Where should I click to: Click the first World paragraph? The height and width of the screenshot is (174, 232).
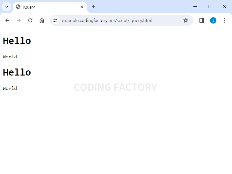pyautogui.click(x=10, y=57)
